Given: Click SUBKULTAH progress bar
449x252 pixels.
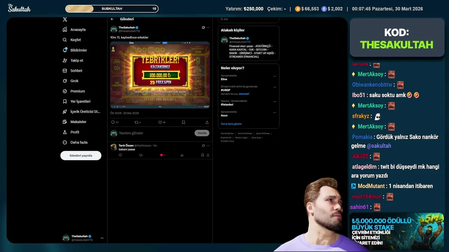Looking at the screenshot, I should point(112,9).
